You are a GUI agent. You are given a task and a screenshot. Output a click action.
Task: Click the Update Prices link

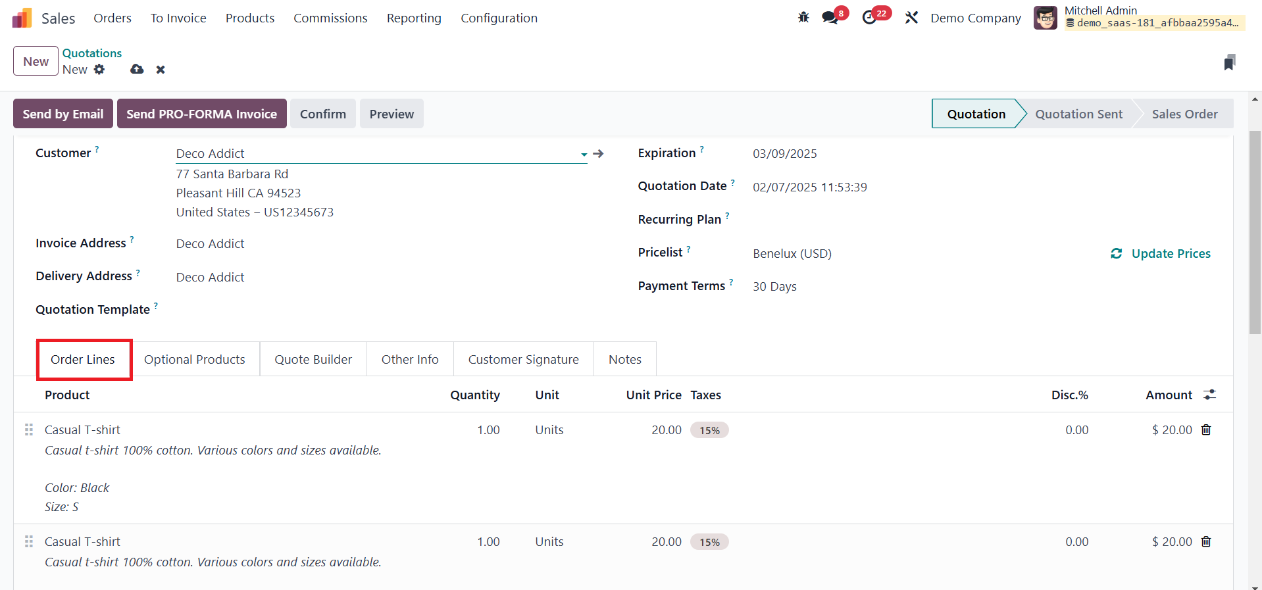1161,253
